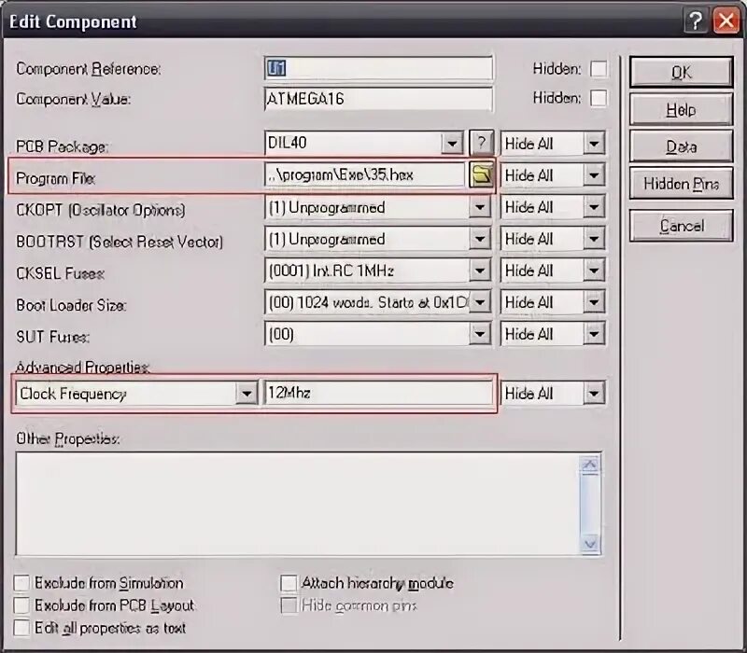Image resolution: width=747 pixels, height=653 pixels.
Task: Open SUT Fuses dropdown
Action: click(x=480, y=334)
